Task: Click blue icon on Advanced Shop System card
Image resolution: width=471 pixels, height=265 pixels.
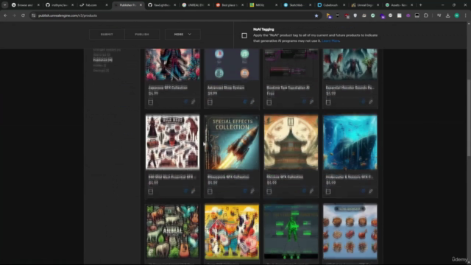Action: click(245, 102)
